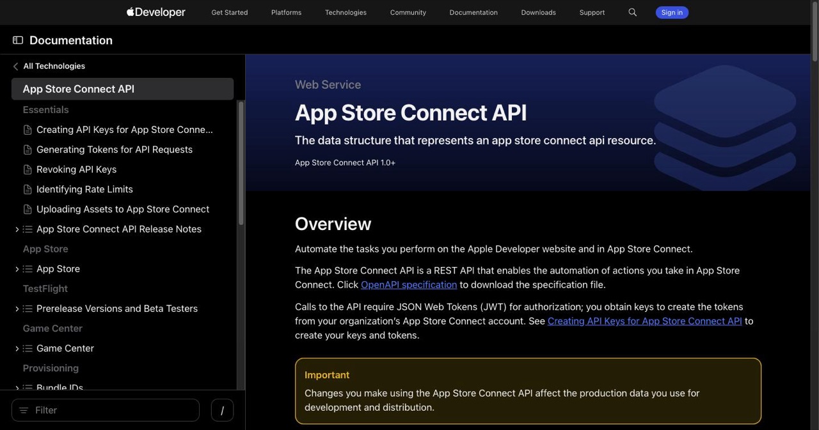Toggle the documentation sidebar icon
Viewport: 819px width, 430px height.
(18, 40)
